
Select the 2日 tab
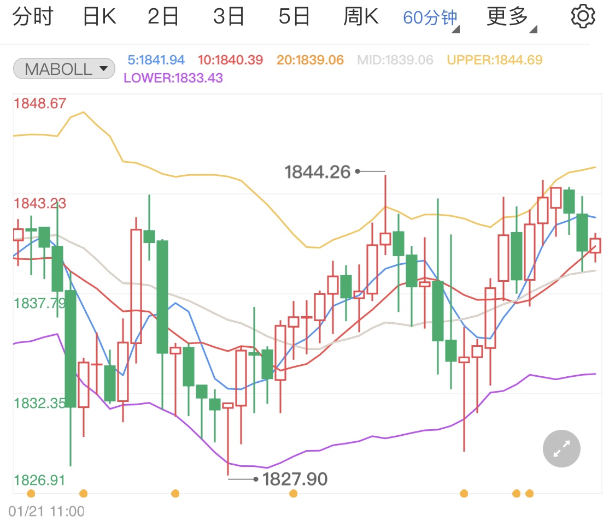(x=163, y=17)
